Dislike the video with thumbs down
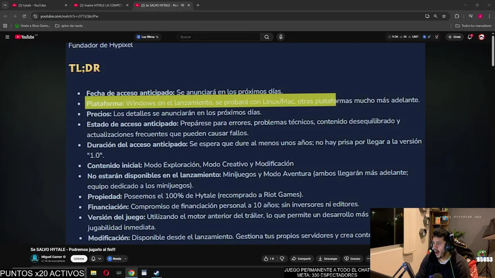This screenshot has height=278, width=495. click(x=282, y=259)
